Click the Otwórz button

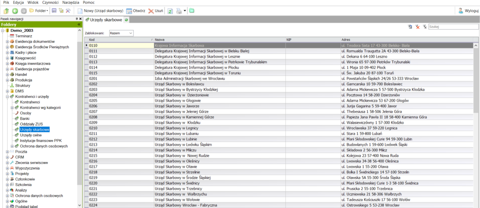(x=135, y=11)
